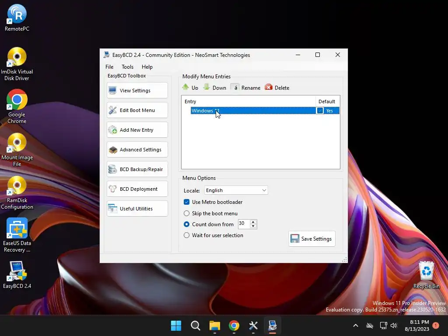This screenshot has width=448, height=336.
Task: Open the File menu
Action: (x=109, y=67)
